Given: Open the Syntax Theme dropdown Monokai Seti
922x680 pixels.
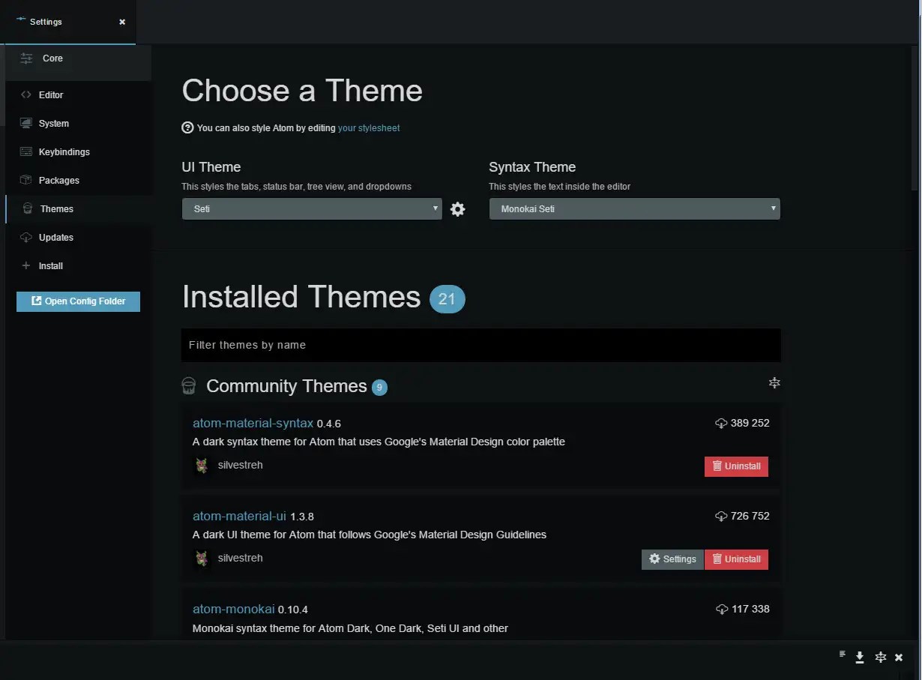Looking at the screenshot, I should pyautogui.click(x=634, y=208).
